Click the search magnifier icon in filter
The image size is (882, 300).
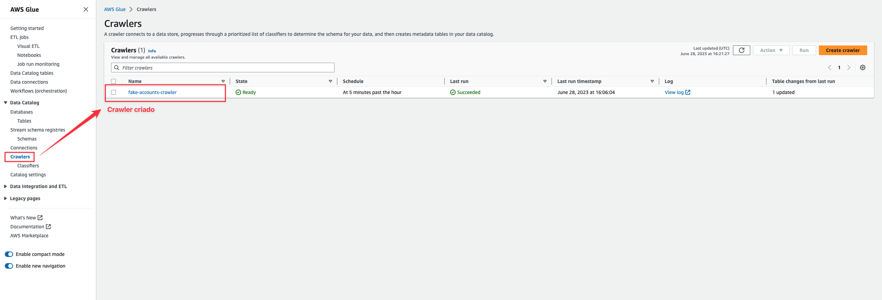point(117,68)
